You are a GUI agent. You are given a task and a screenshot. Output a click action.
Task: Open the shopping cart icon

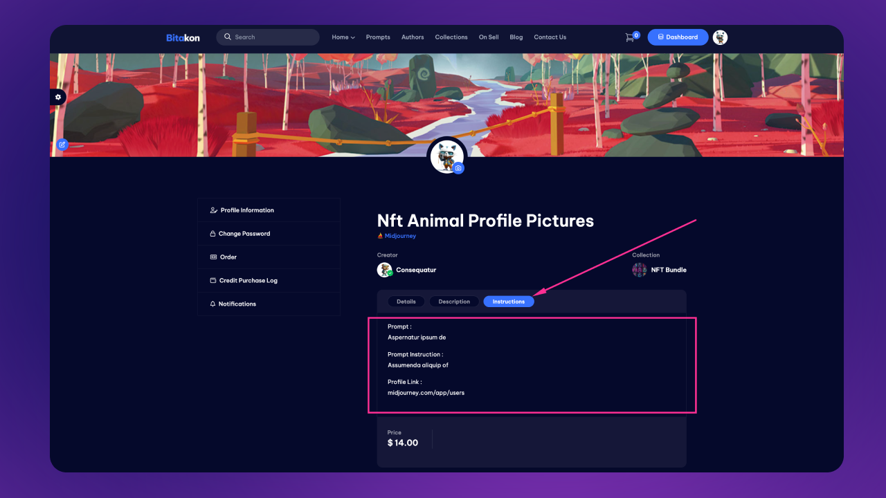coord(630,37)
